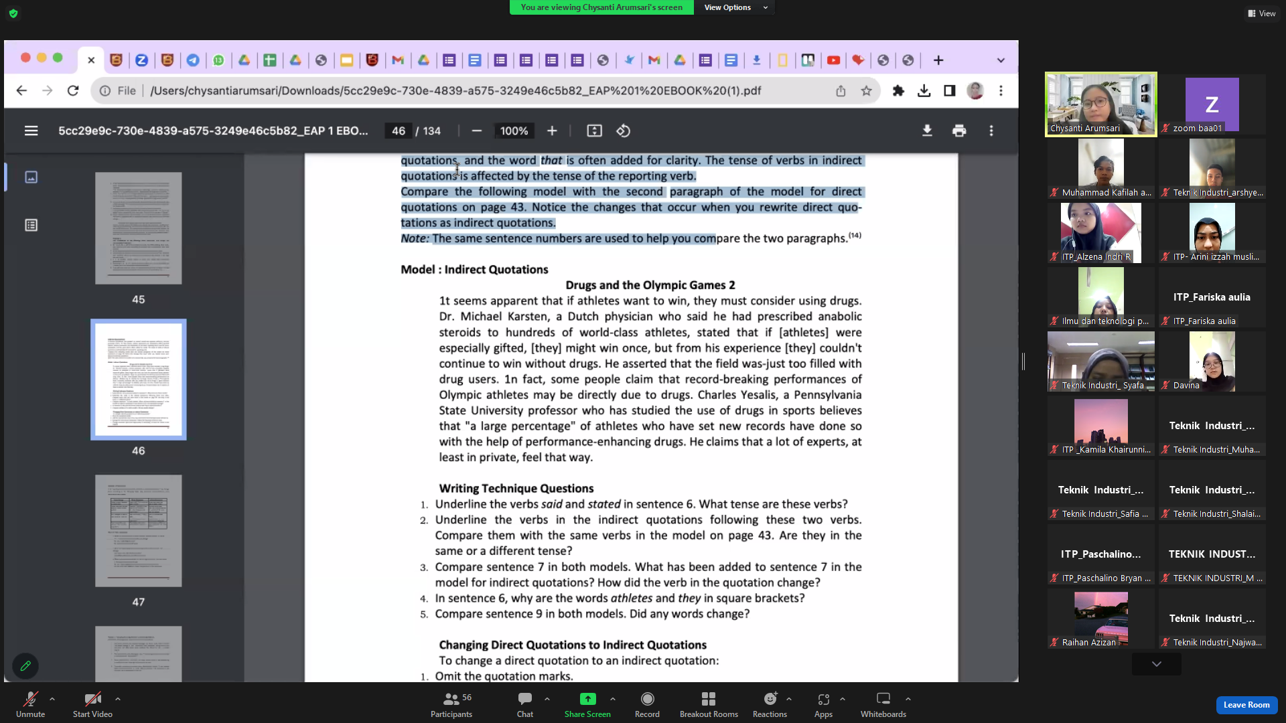Open a new Chrome tab
This screenshot has width=1286, height=723.
point(938,60)
